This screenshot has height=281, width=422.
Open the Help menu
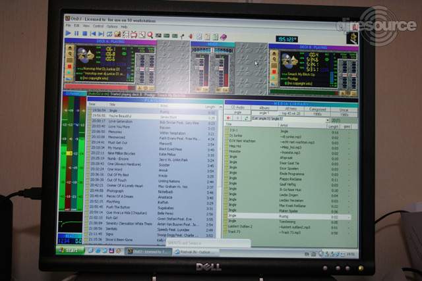[124, 26]
